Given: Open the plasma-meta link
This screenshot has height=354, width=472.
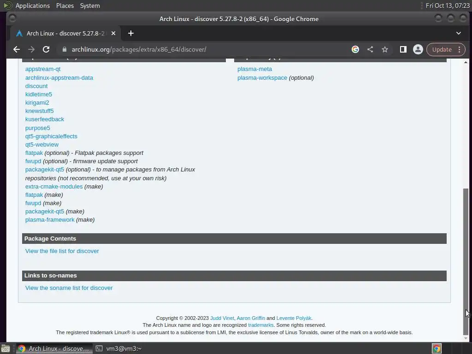Looking at the screenshot, I should (x=254, y=69).
